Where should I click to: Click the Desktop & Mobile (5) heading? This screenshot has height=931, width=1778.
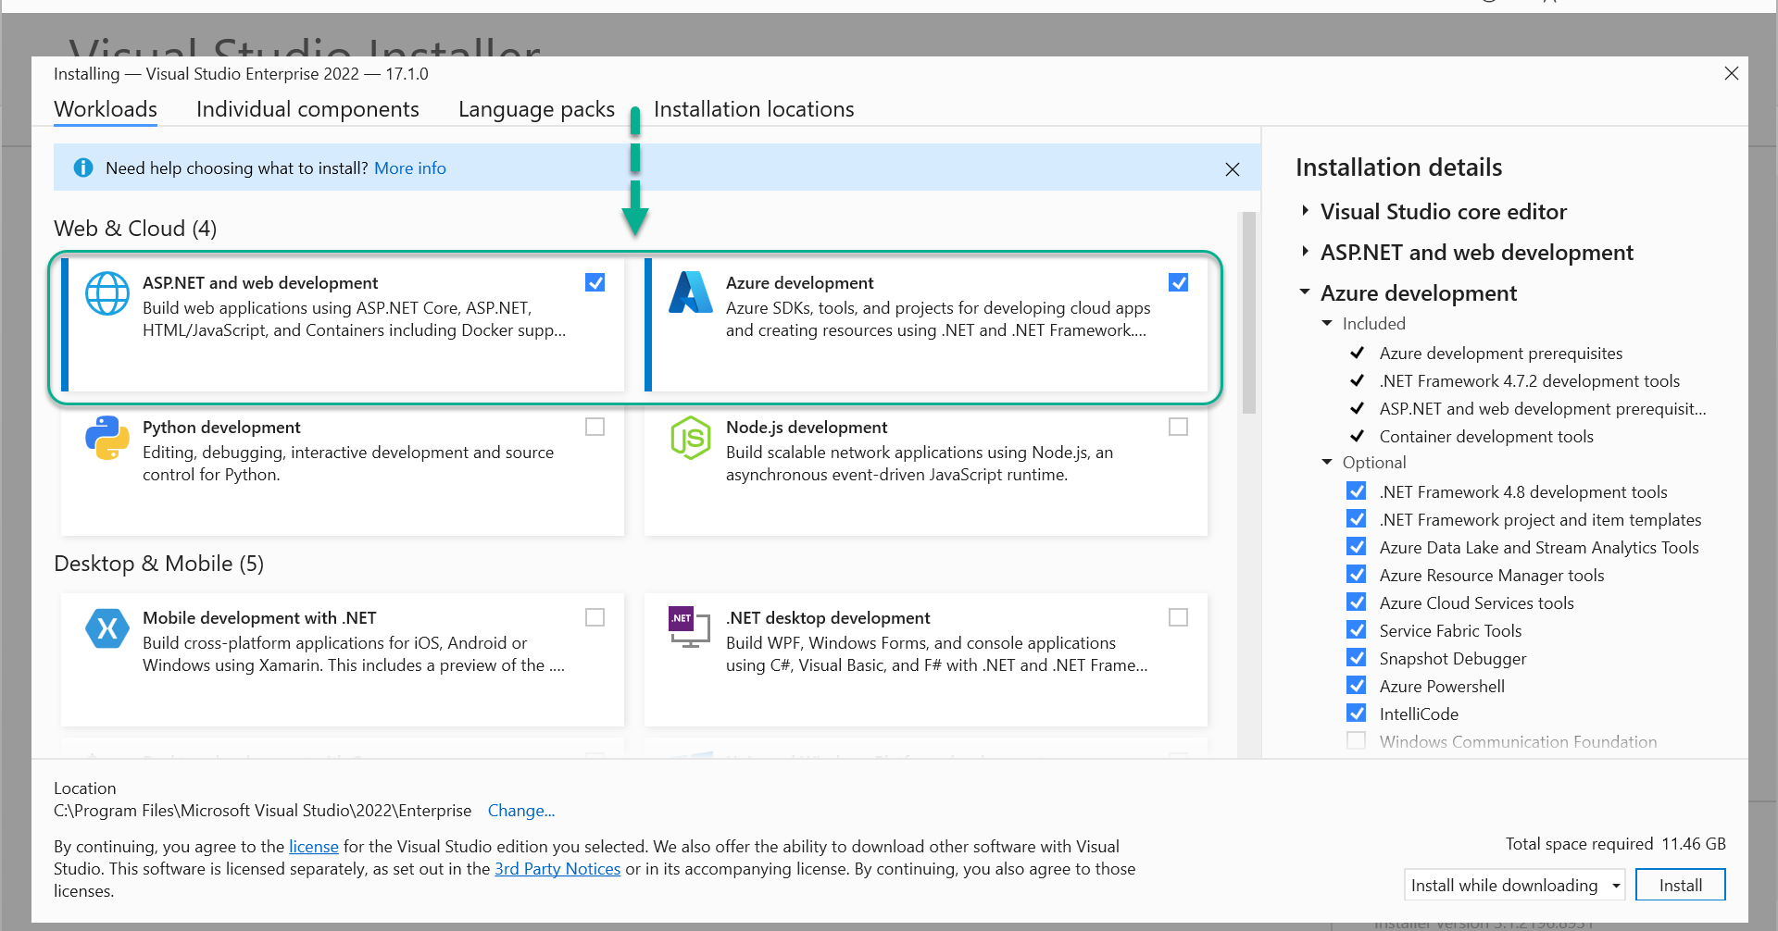point(159,564)
